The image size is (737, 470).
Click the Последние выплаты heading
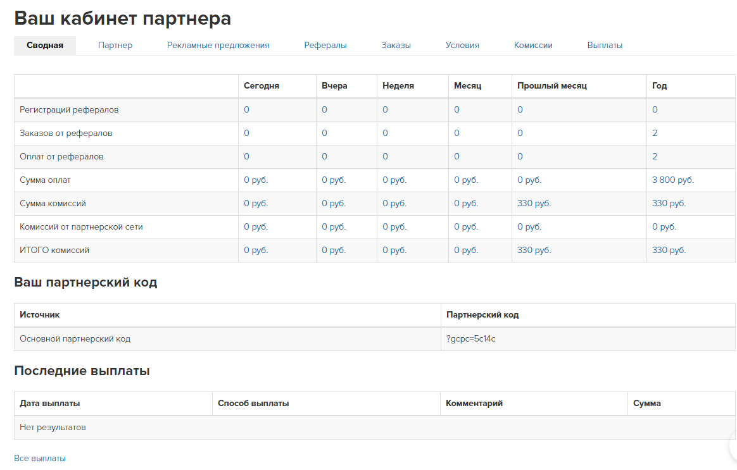tap(82, 371)
